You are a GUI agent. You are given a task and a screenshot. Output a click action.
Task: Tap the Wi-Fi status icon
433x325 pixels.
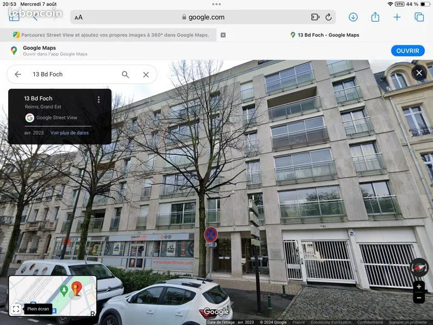point(390,4)
